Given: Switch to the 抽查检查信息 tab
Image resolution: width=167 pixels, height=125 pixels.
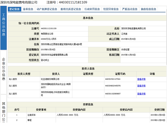Looking at the screenshot, I should coord(149,9).
